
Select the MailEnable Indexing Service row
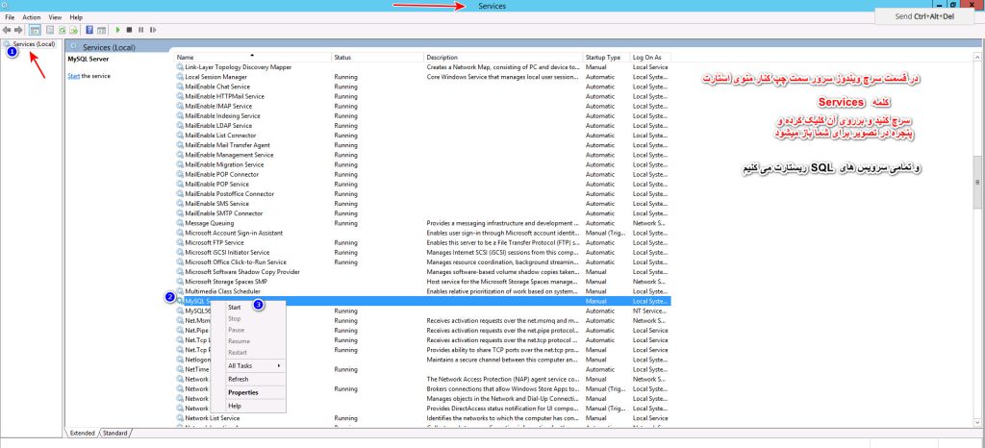pyautogui.click(x=423, y=115)
